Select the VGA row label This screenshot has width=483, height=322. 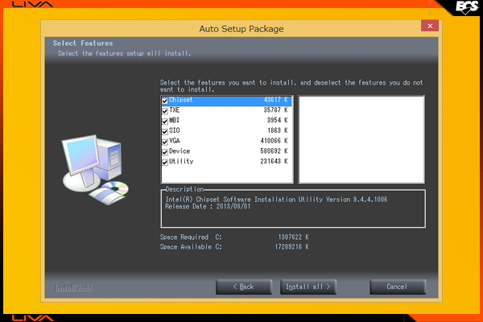pos(175,141)
